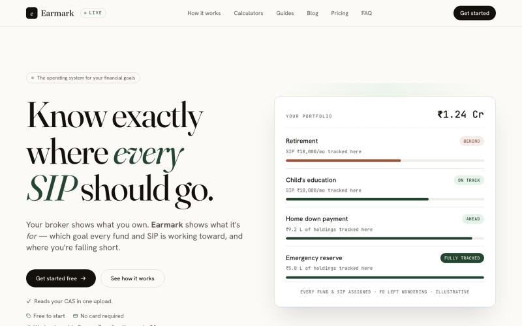Open the Calculators nav item
Viewport: 522px width, 326px height.
(249, 13)
